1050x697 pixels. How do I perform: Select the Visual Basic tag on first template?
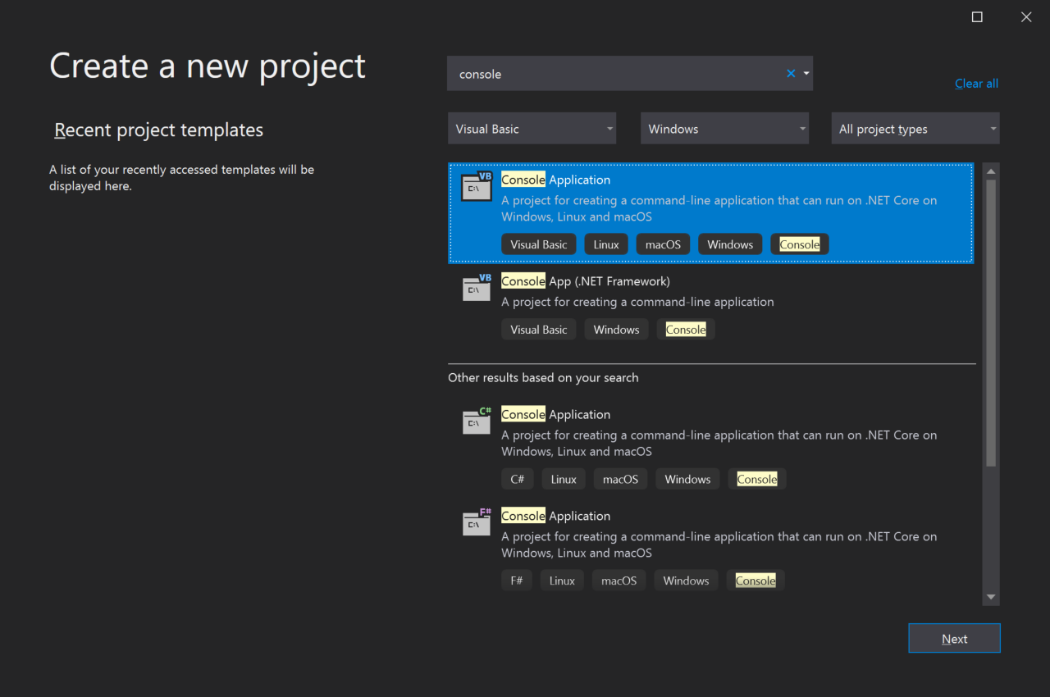point(538,244)
